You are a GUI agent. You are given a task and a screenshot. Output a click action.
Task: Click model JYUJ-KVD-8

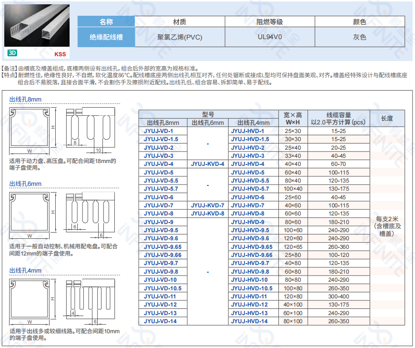pos(207,214)
